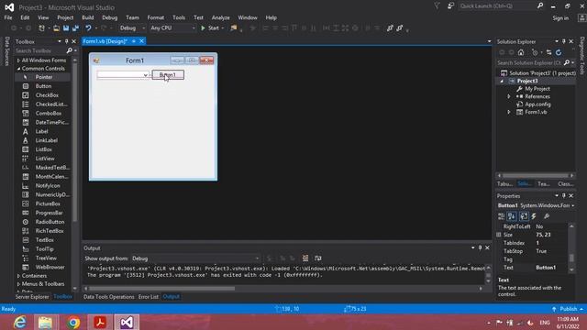Switch Properties to Alphabetical sort view
This screenshot has height=330, width=587.
[x=512, y=216]
